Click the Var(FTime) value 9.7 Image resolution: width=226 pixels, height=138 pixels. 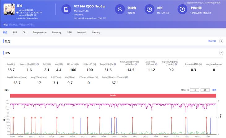[70, 83]
